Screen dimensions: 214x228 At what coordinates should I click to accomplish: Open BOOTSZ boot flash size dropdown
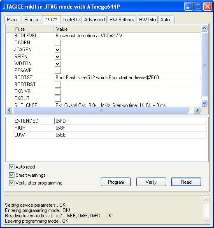click(127, 78)
